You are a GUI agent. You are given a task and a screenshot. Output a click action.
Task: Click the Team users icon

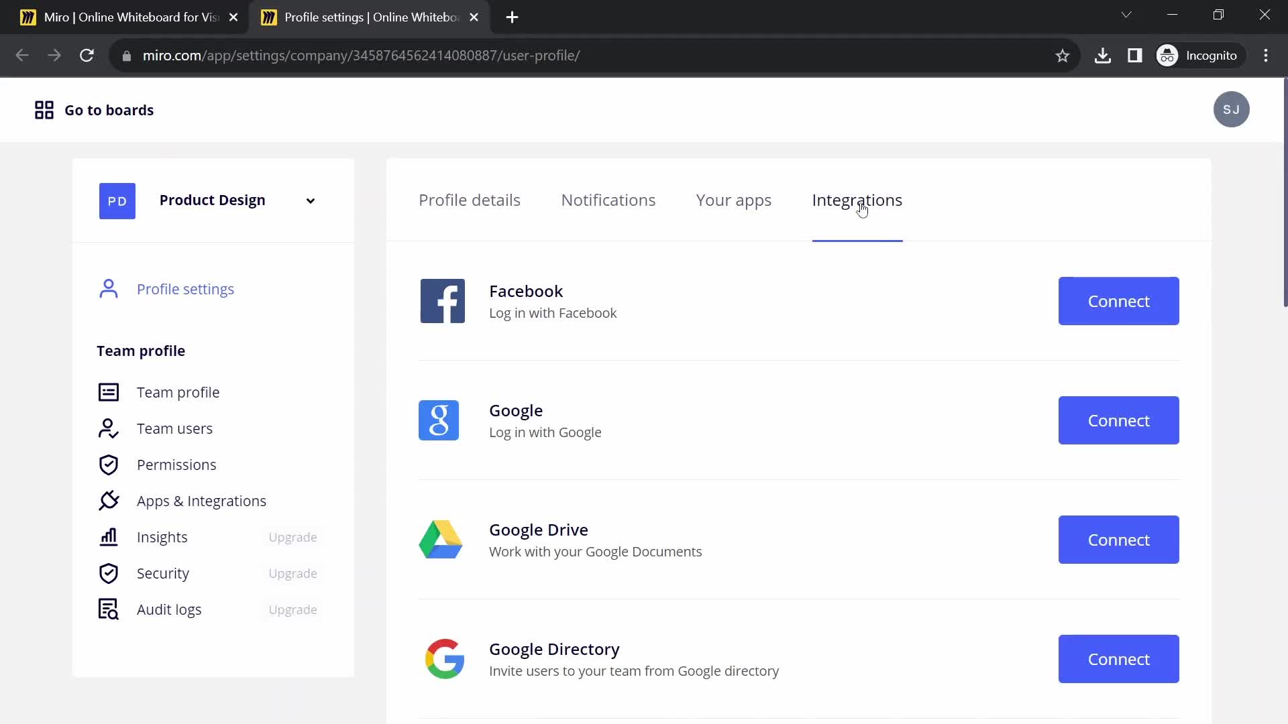109,428
